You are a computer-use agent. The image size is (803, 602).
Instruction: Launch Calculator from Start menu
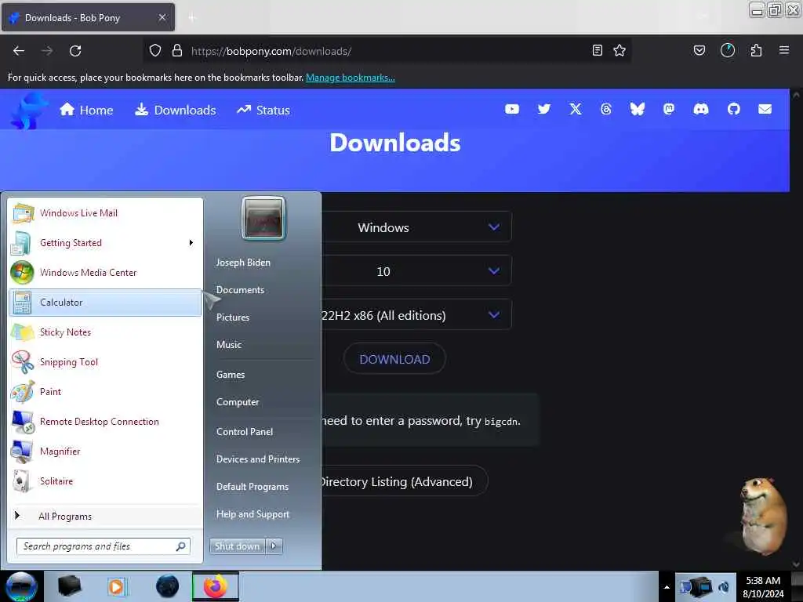click(106, 303)
